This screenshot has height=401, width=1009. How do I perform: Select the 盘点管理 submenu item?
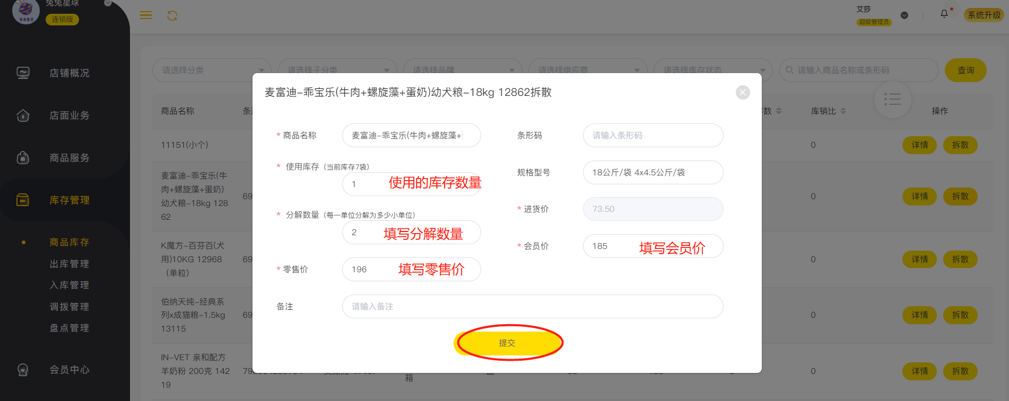coord(69,328)
